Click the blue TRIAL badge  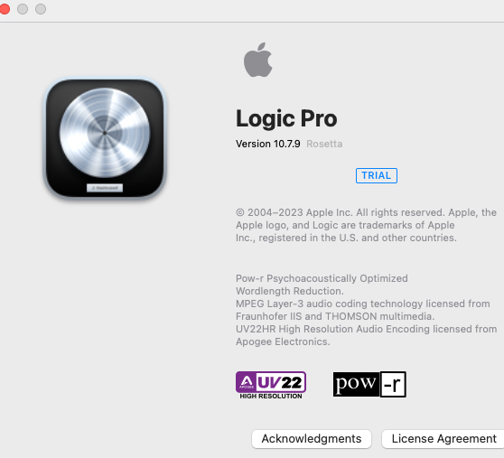(x=377, y=175)
